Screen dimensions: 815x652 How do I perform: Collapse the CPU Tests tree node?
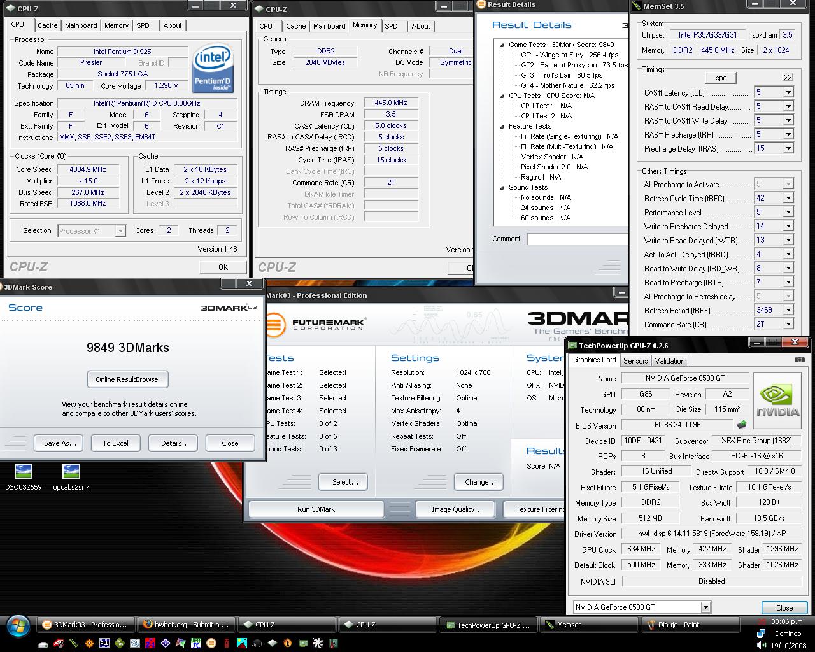click(502, 96)
